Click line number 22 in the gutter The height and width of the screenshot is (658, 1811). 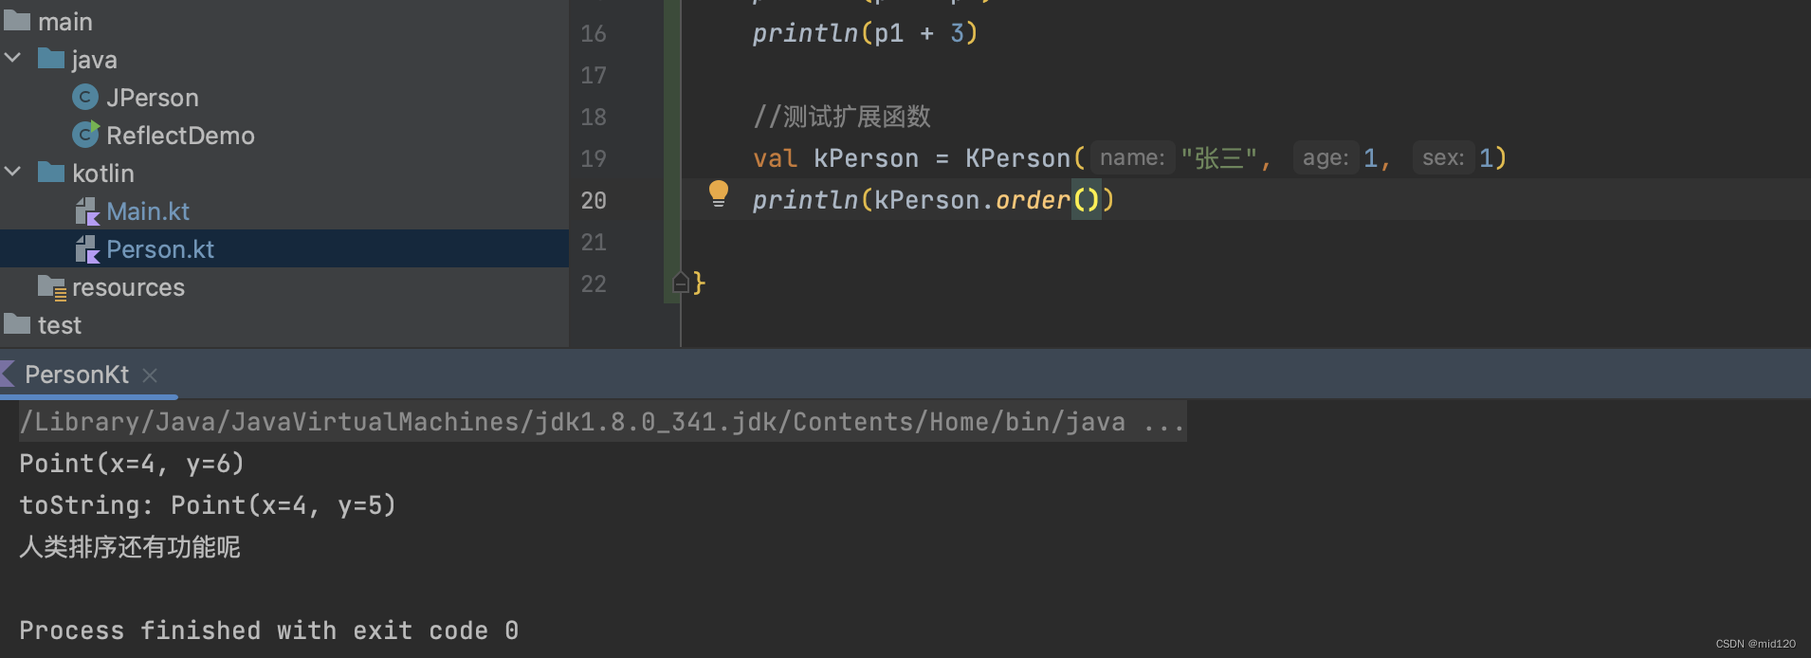[594, 283]
